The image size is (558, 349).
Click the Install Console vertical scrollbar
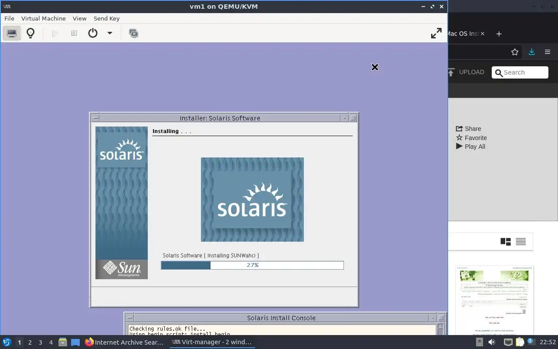pos(441,329)
